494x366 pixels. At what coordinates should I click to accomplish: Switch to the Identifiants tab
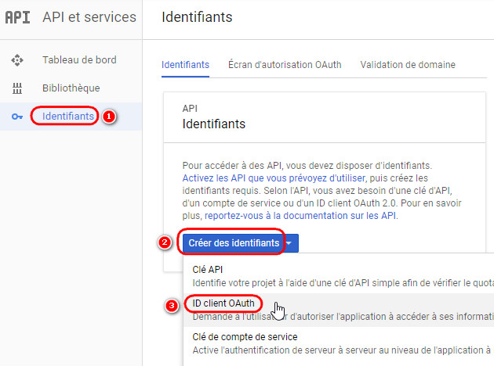click(185, 64)
